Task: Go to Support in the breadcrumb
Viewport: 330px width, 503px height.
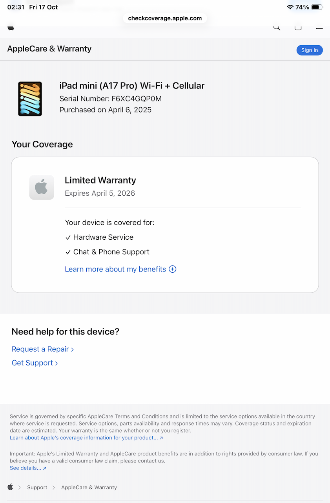Action: [x=37, y=487]
